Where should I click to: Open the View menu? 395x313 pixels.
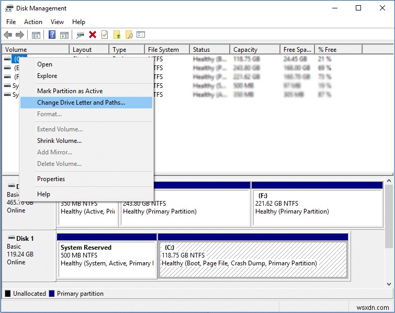pyautogui.click(x=57, y=22)
